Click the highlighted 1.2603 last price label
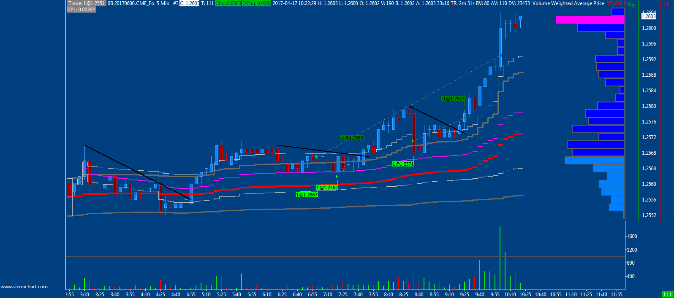Screen dimensions: 674x298 (649, 16)
